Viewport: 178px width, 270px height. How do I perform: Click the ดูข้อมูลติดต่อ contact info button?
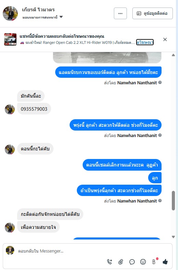point(153,13)
